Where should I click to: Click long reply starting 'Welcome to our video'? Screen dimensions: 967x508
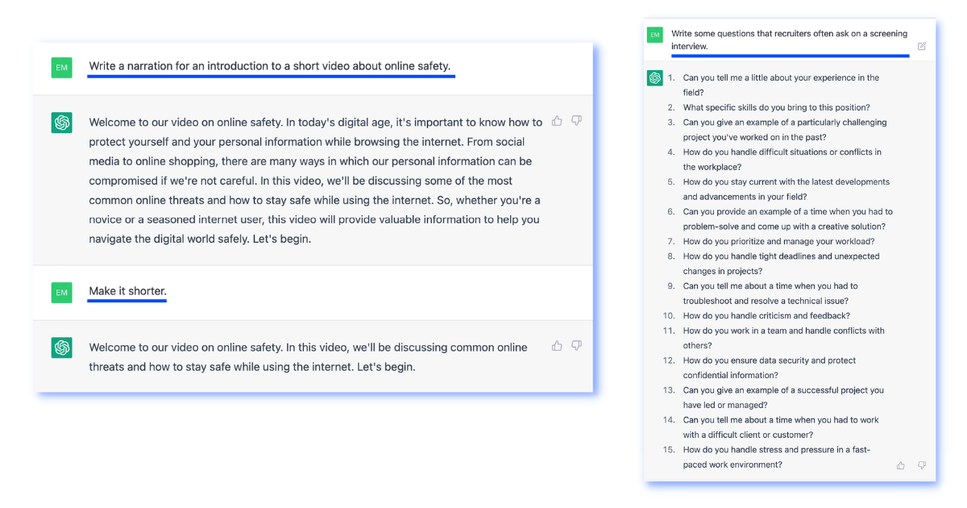[x=316, y=181]
